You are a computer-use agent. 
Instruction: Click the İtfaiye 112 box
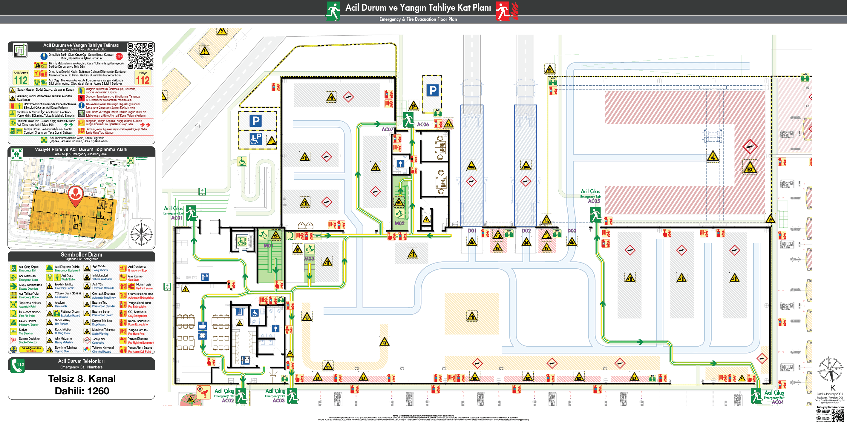click(143, 78)
